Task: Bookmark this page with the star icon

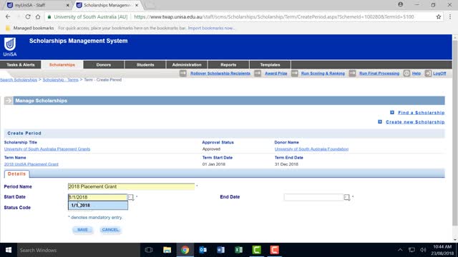Action: (439, 17)
